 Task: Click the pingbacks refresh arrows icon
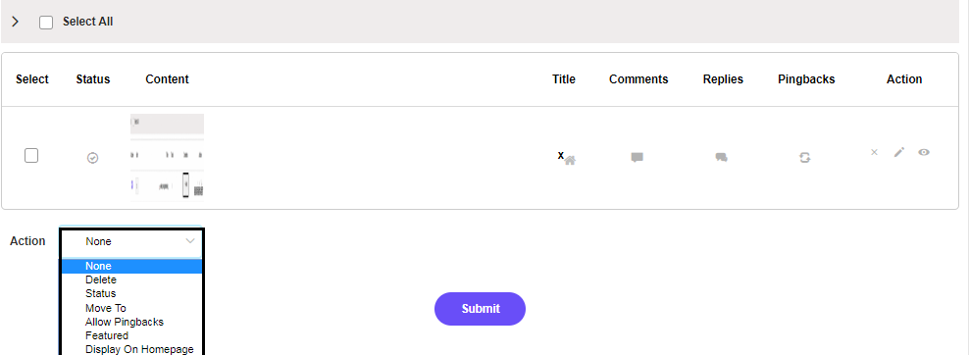[804, 158]
